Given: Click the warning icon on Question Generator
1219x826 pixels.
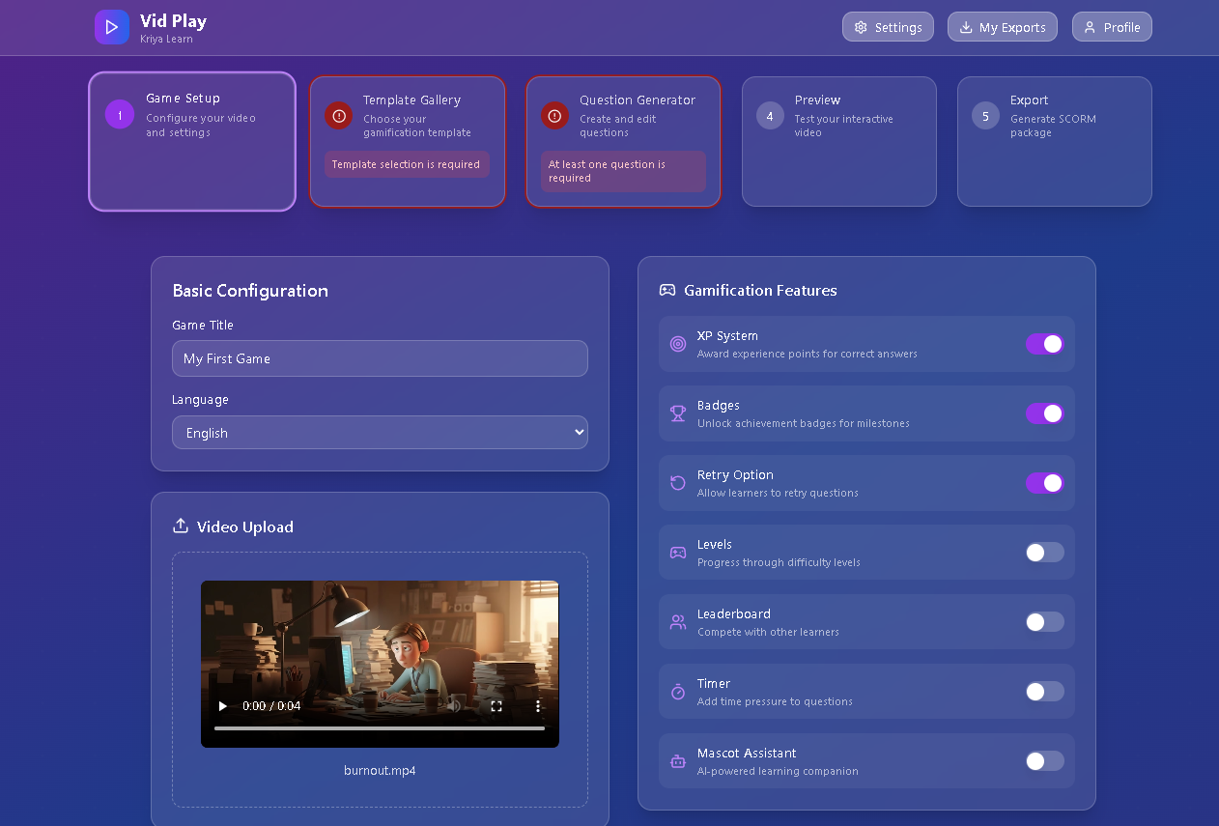Looking at the screenshot, I should coord(554,115).
